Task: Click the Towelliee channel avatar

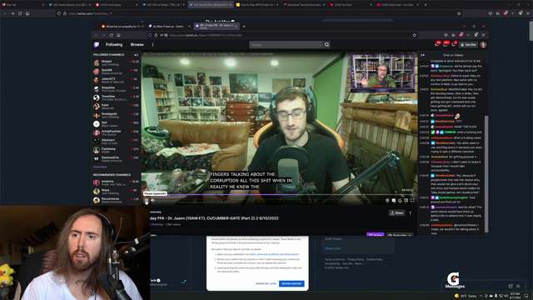Action: pos(97,97)
